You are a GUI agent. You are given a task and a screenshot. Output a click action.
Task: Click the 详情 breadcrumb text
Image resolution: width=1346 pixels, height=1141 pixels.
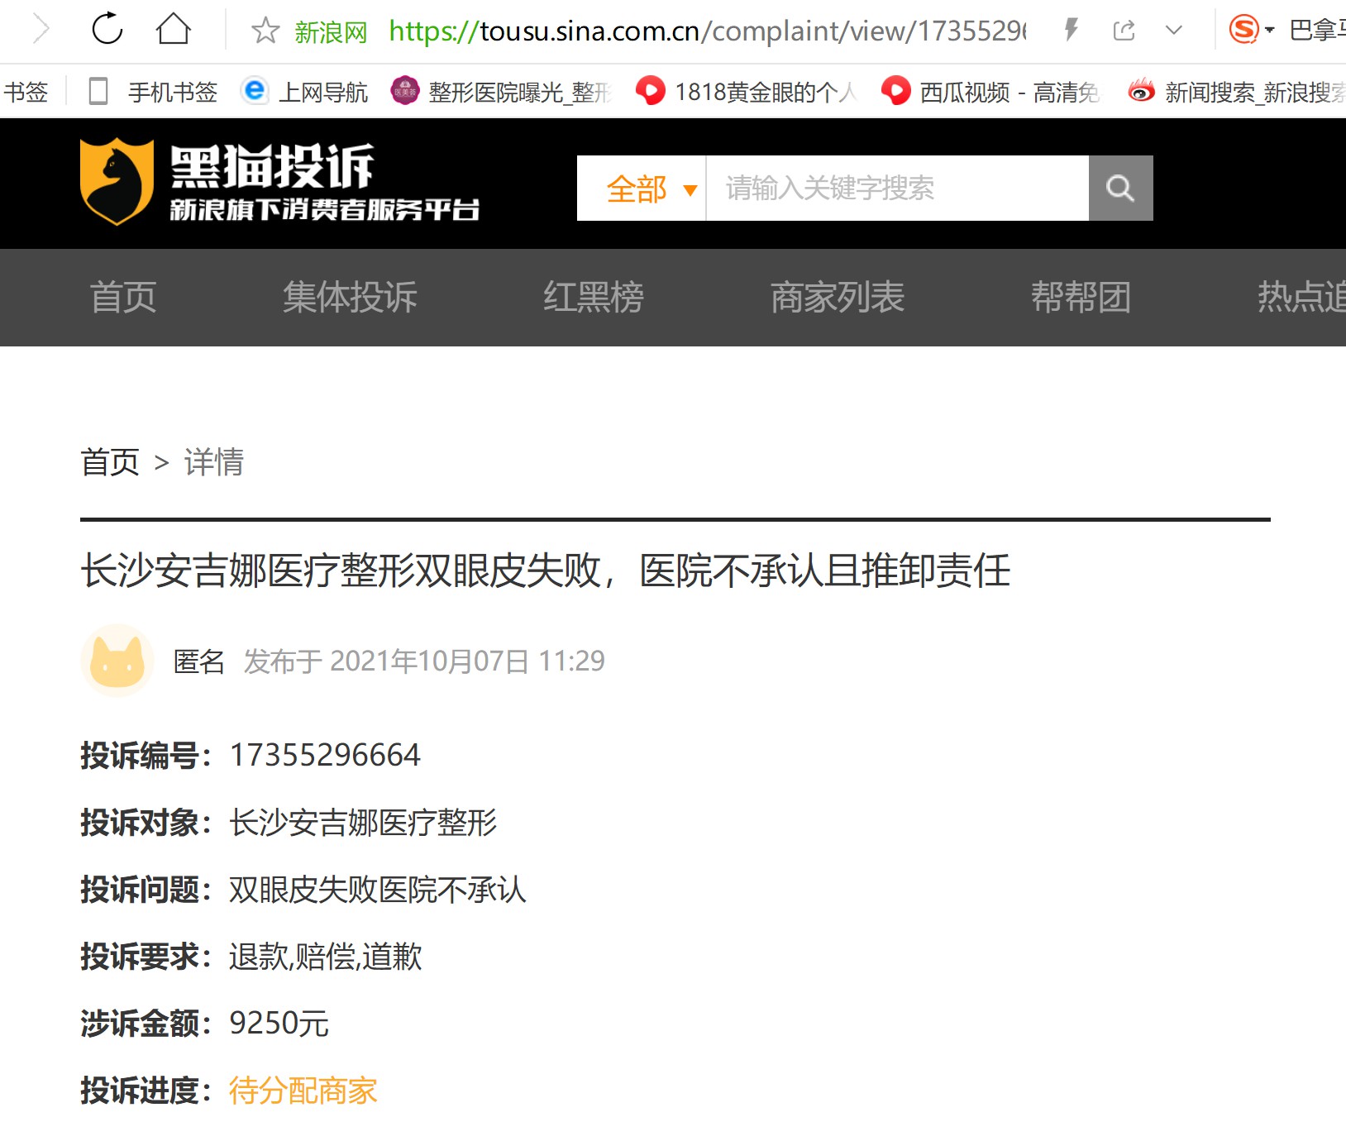(x=214, y=462)
